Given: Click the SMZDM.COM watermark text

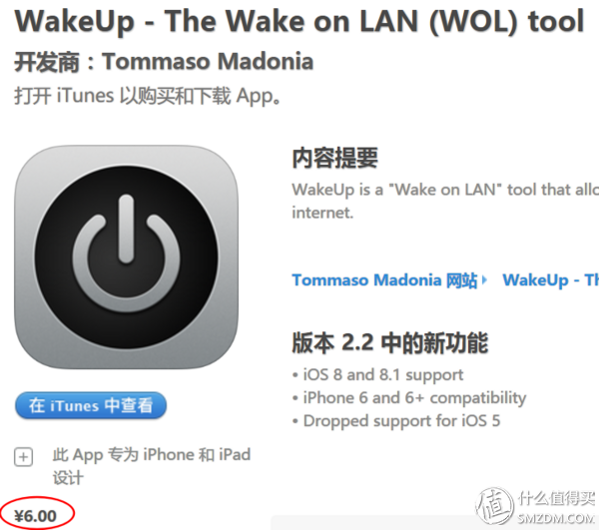Looking at the screenshot, I should (x=556, y=518).
